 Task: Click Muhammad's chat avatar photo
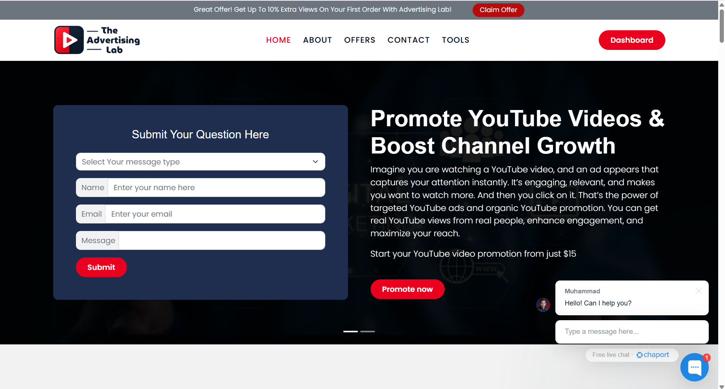[x=543, y=305]
